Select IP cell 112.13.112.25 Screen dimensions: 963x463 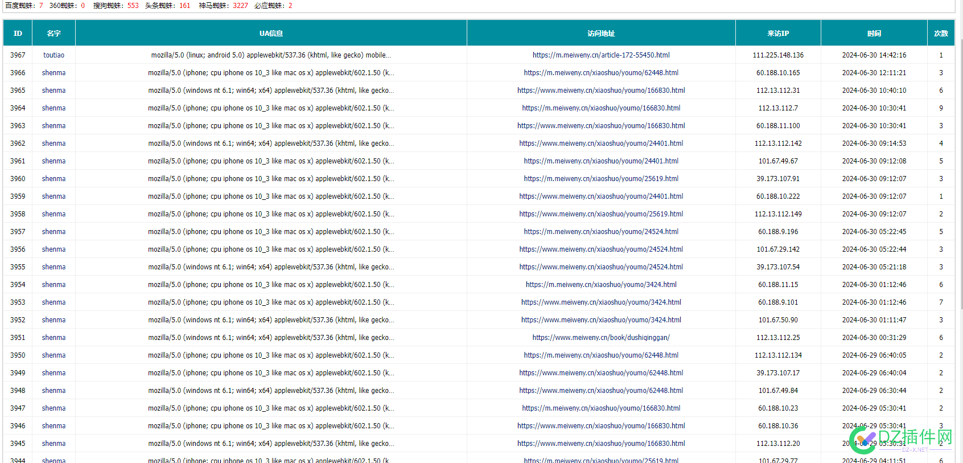(778, 338)
